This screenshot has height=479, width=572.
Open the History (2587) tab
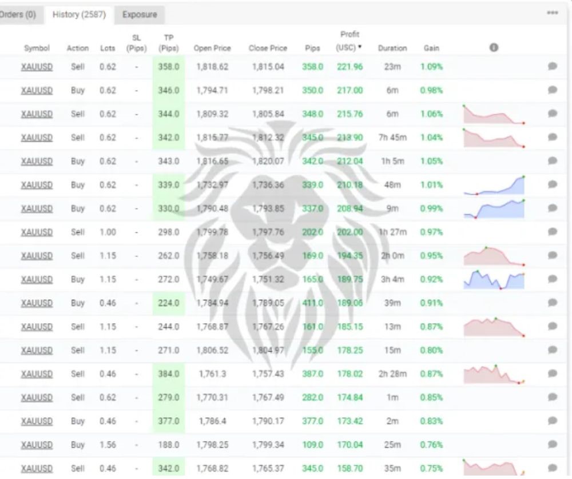coord(79,15)
